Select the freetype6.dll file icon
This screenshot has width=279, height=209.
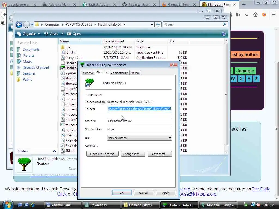(x=63, y=58)
